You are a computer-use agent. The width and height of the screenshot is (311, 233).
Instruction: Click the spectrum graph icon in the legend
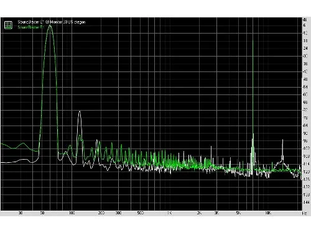(x=8, y=25)
